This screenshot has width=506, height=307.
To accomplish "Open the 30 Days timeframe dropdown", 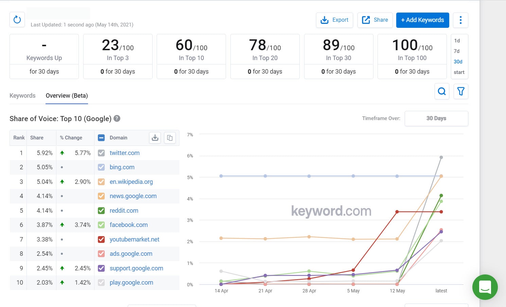I will click(x=436, y=118).
